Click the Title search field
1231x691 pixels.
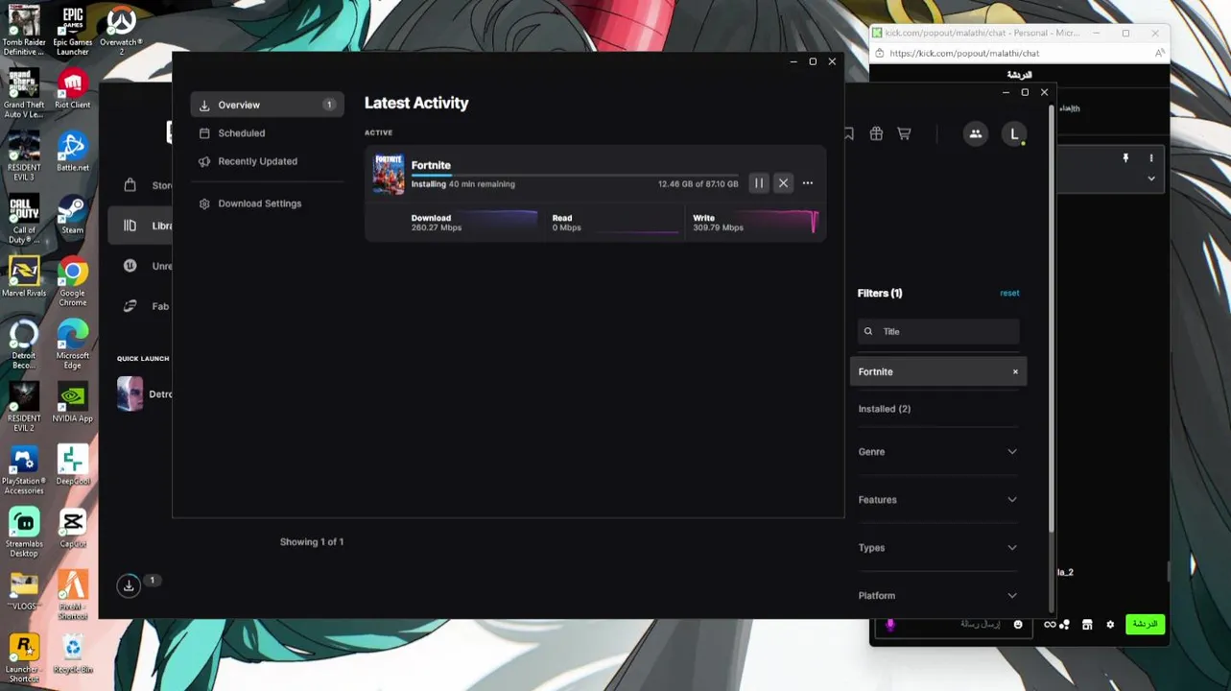point(938,331)
